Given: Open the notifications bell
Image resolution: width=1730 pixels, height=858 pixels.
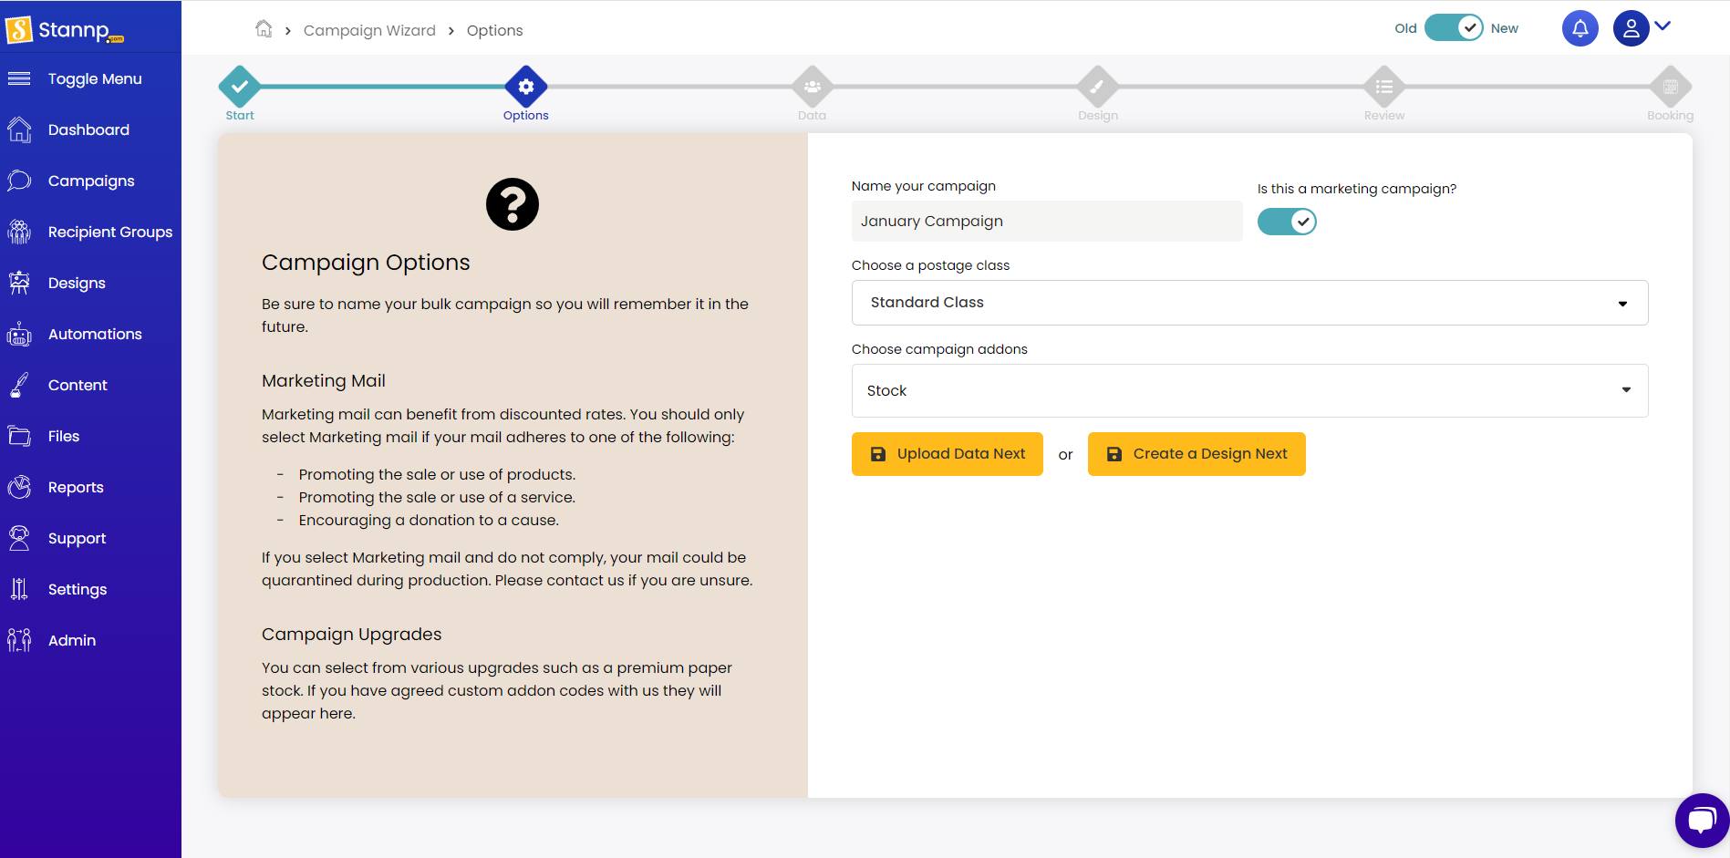Looking at the screenshot, I should pyautogui.click(x=1580, y=28).
